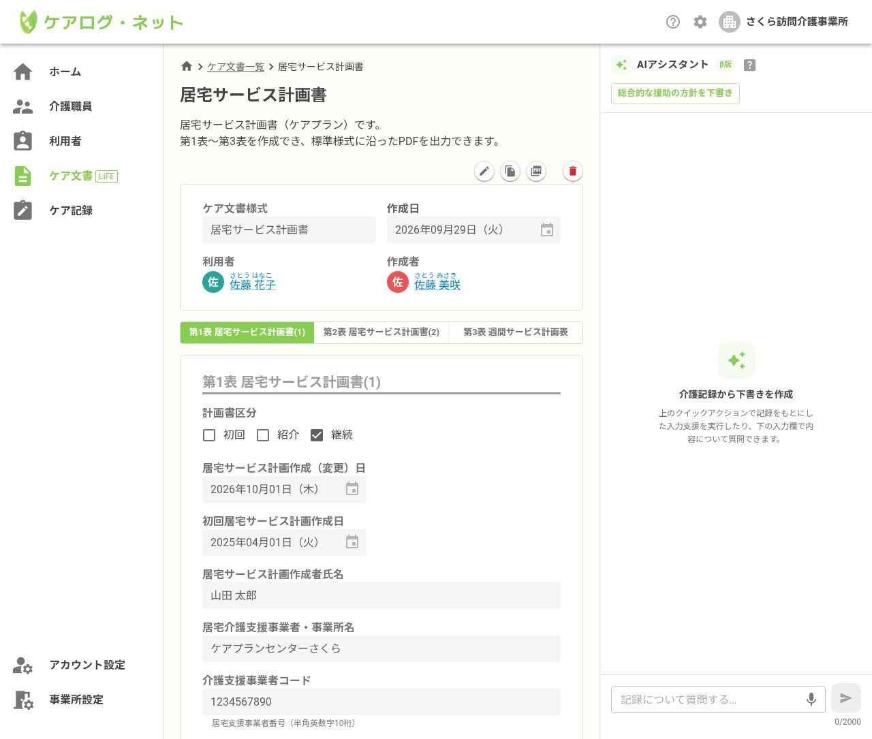This screenshot has width=872, height=739.
Task: Check the 紹介 checkbox
Action: (263, 435)
